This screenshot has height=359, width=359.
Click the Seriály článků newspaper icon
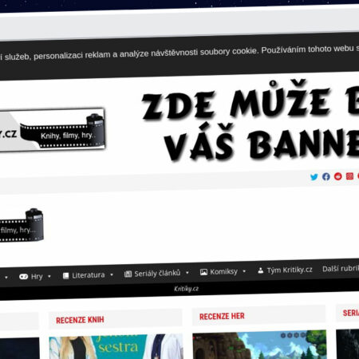(128, 274)
